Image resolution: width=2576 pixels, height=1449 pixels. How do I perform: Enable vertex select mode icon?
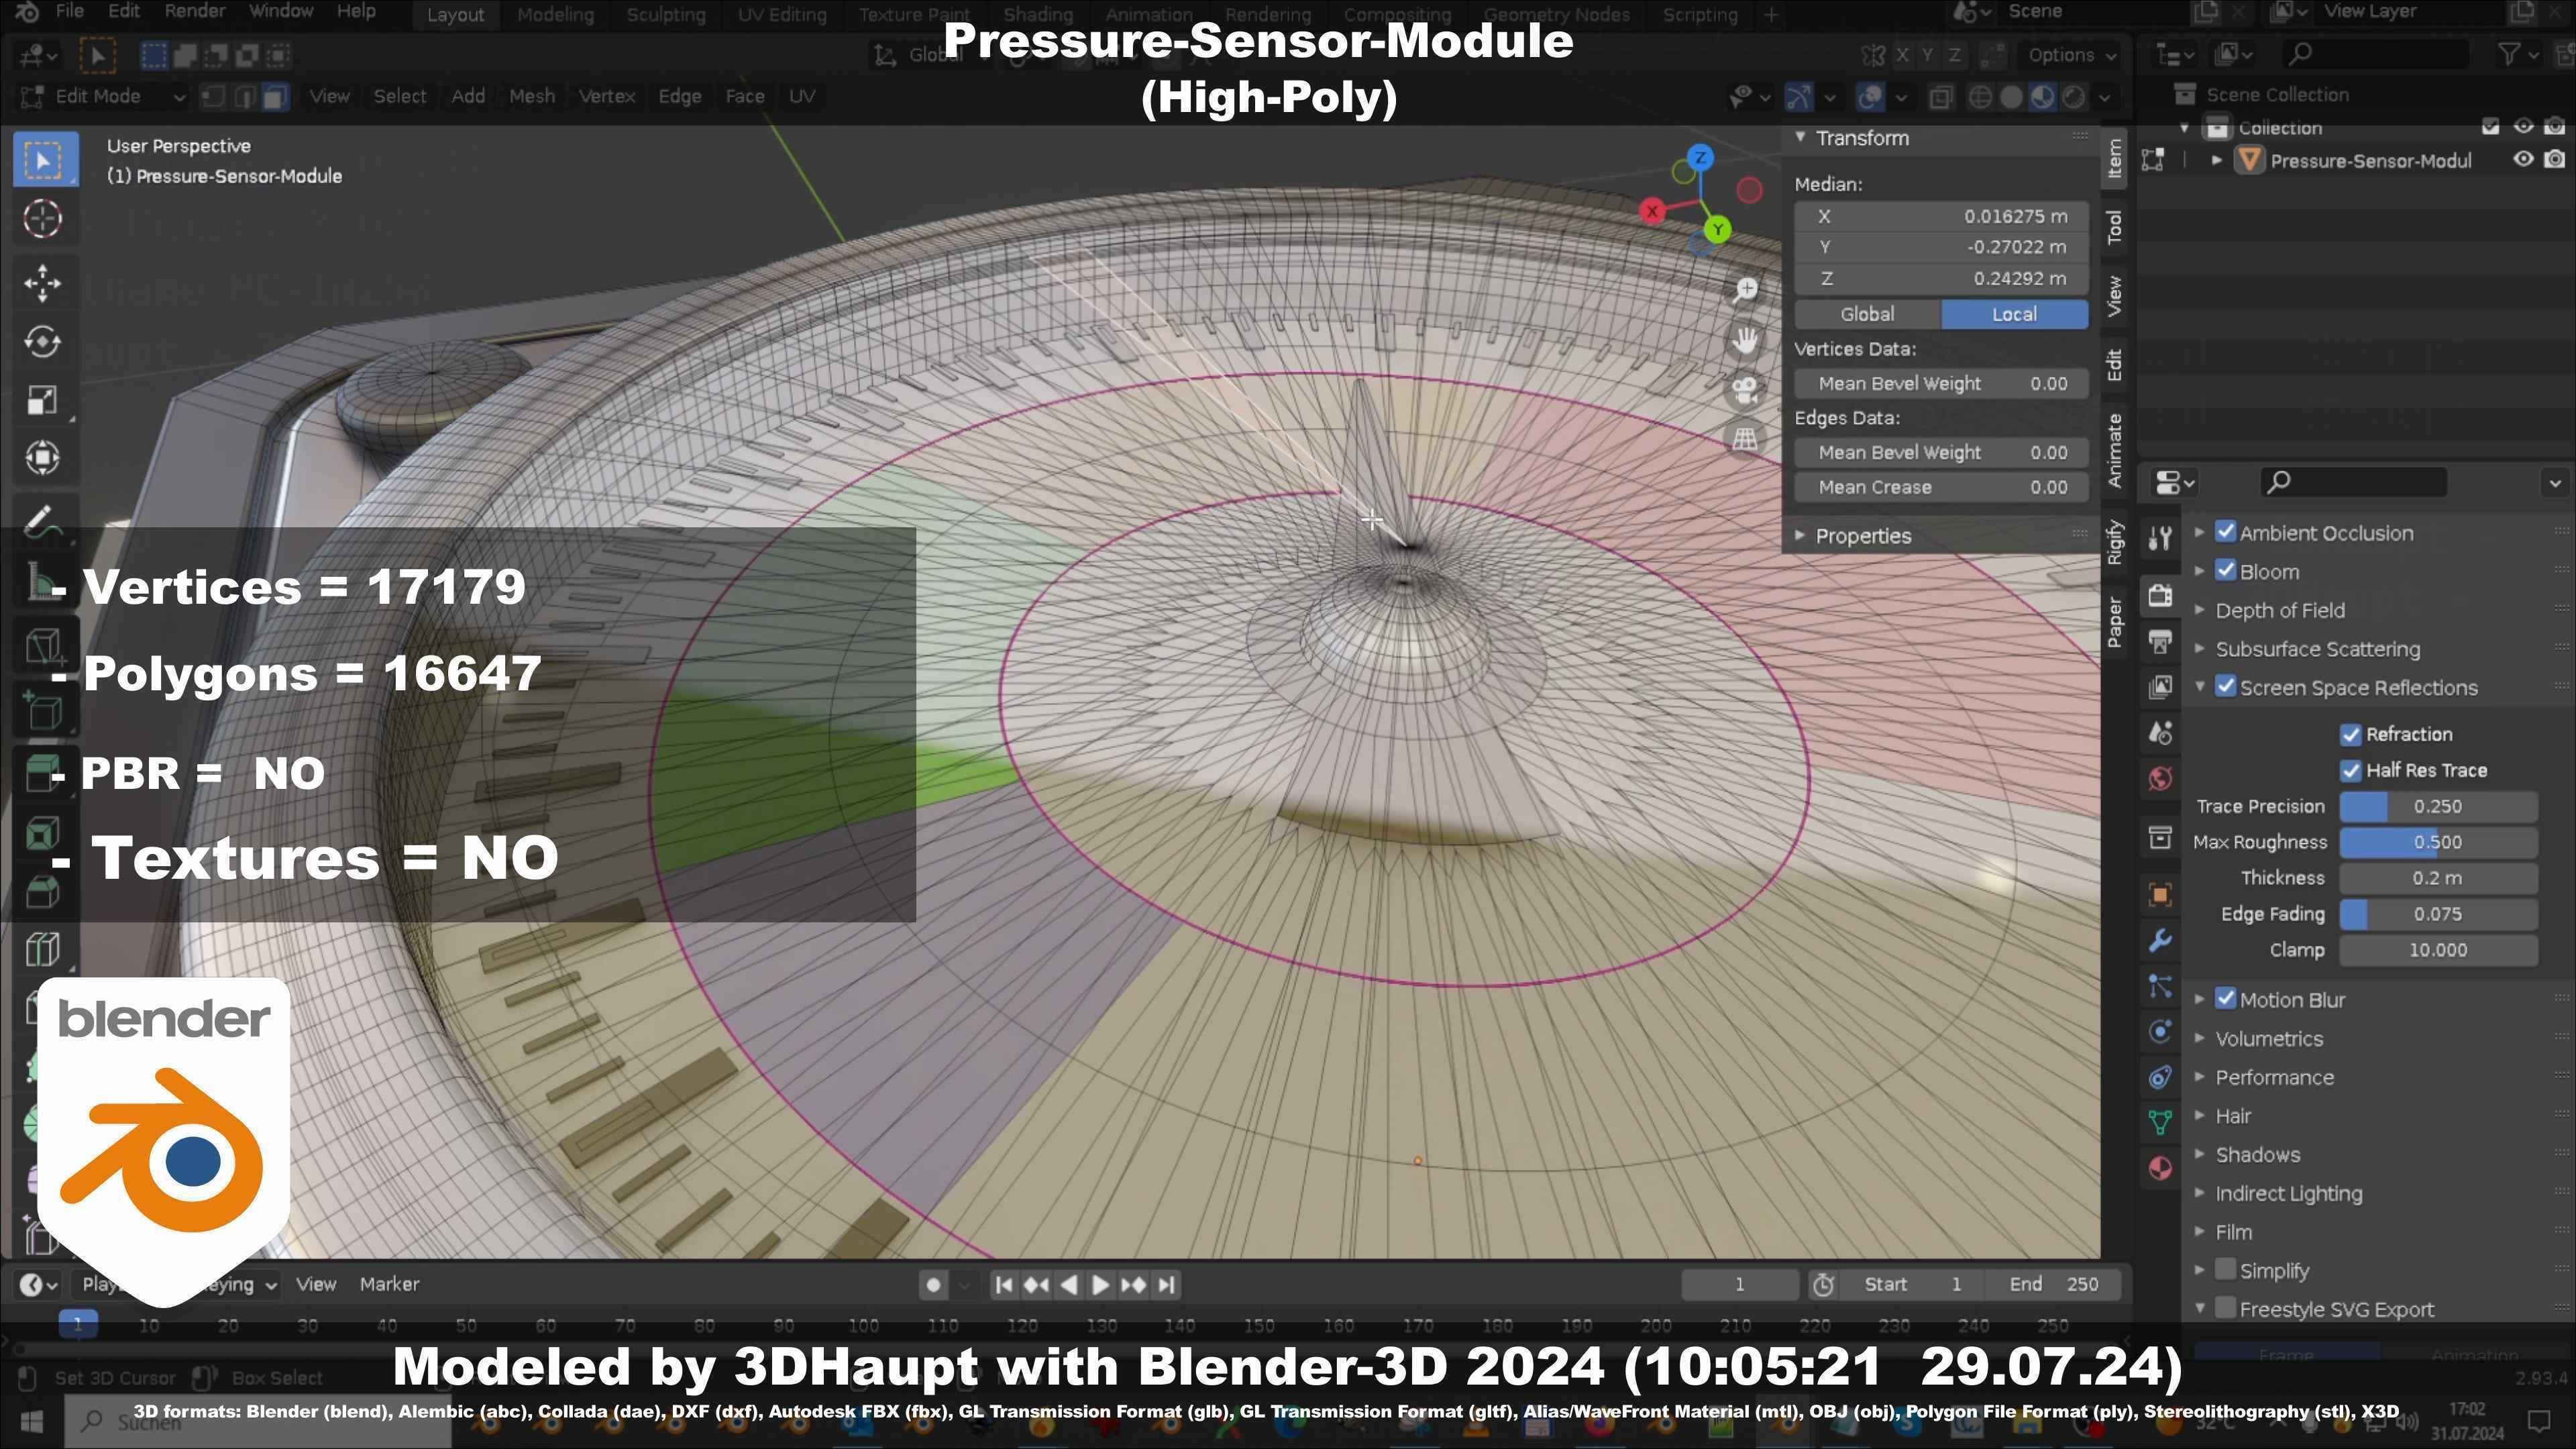(213, 96)
